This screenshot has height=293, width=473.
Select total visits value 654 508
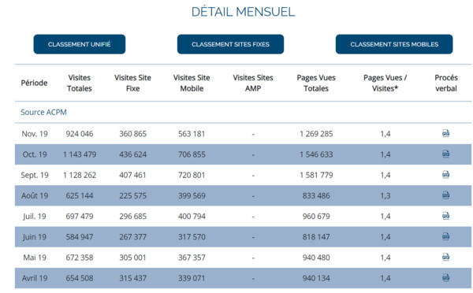pyautogui.click(x=80, y=278)
